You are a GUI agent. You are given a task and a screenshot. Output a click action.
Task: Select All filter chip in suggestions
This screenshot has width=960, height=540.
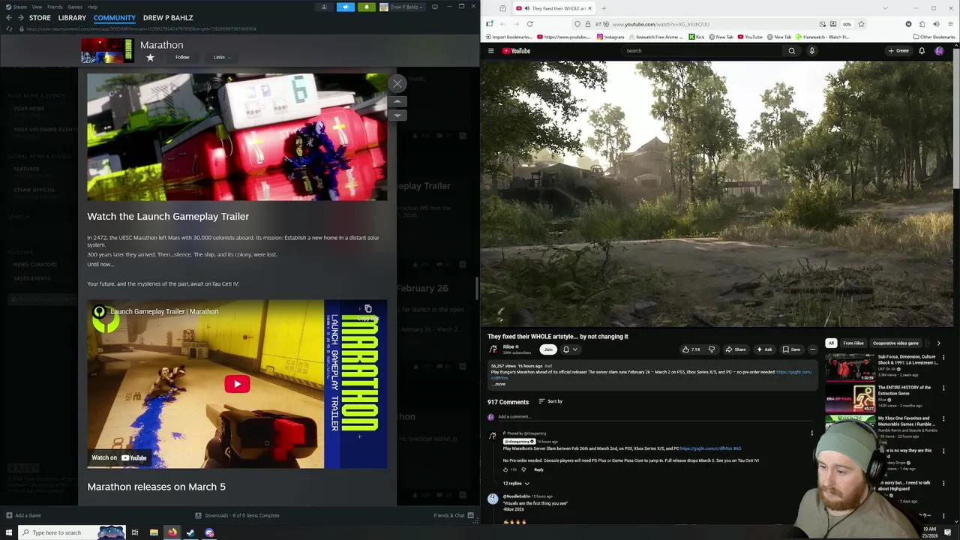(x=831, y=343)
